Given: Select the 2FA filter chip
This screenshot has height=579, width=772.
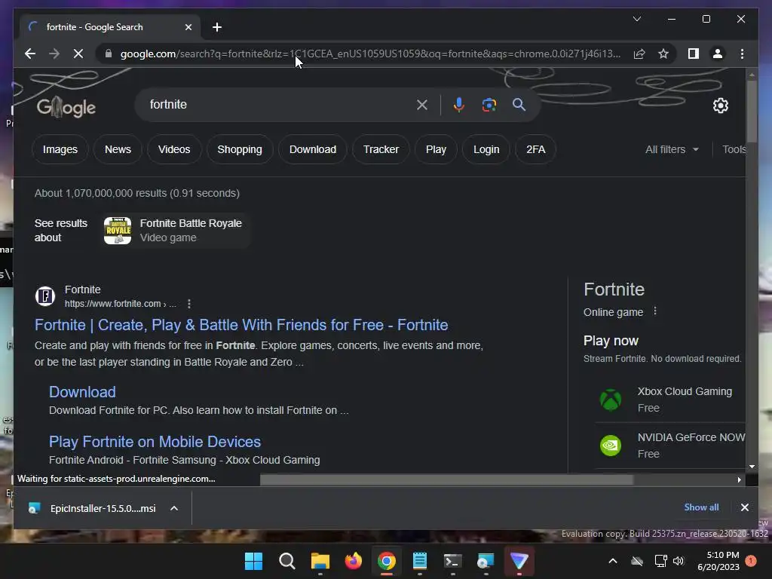Looking at the screenshot, I should [536, 149].
